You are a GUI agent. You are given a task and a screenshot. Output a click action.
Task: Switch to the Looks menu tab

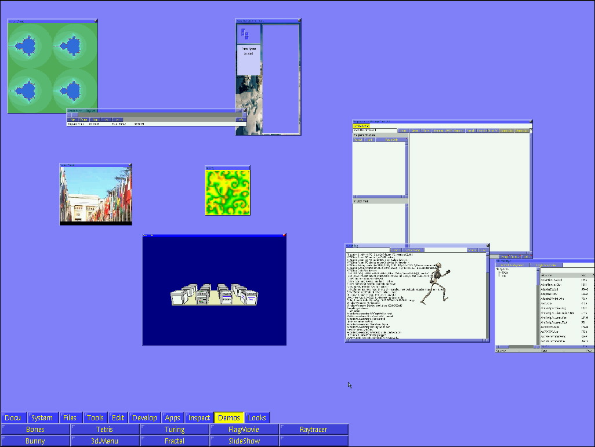[257, 418]
